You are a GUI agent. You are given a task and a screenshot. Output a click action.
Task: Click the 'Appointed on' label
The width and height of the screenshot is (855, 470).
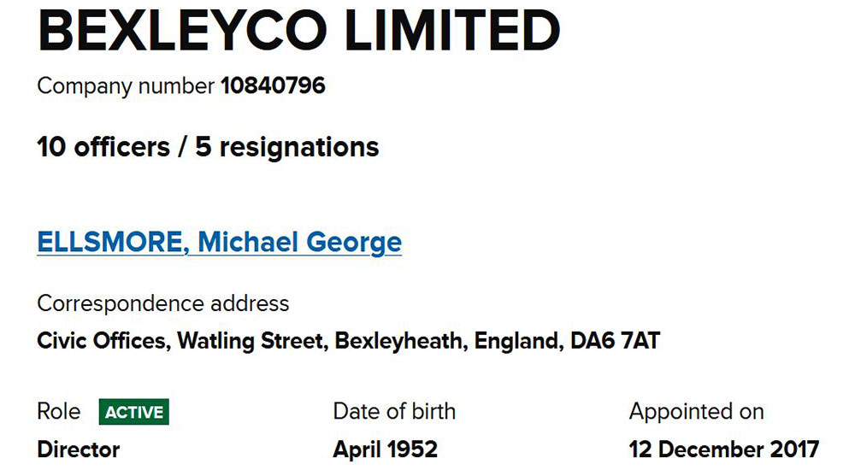click(696, 412)
